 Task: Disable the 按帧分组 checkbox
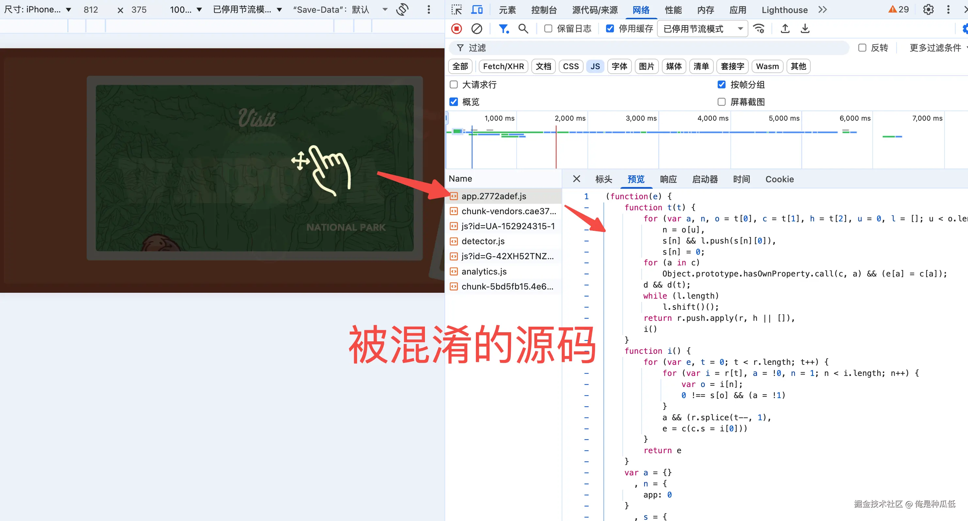click(x=721, y=84)
